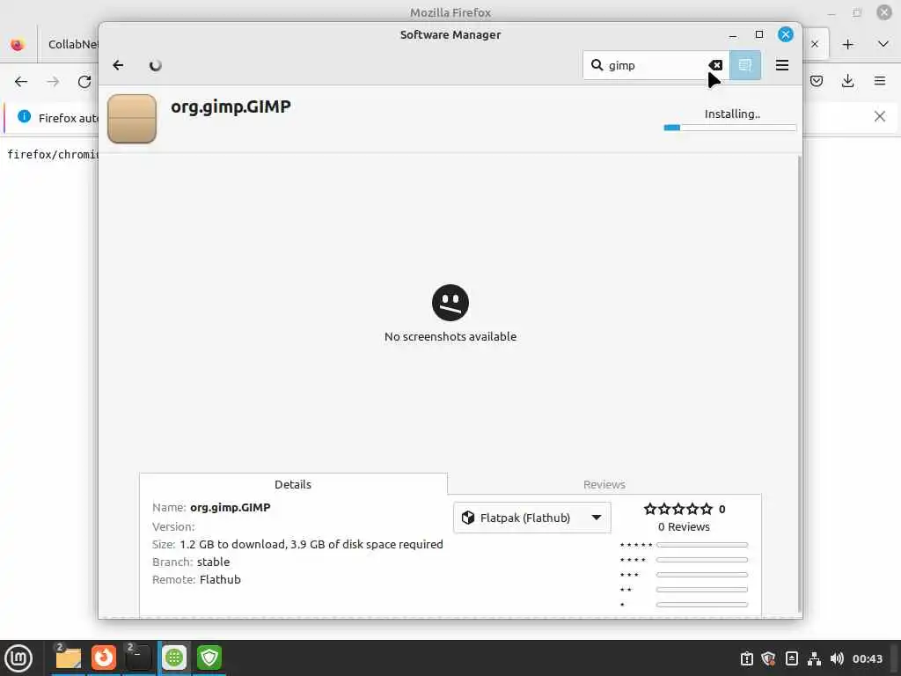Select the Details tab
This screenshot has width=901, height=676.
pyautogui.click(x=292, y=484)
